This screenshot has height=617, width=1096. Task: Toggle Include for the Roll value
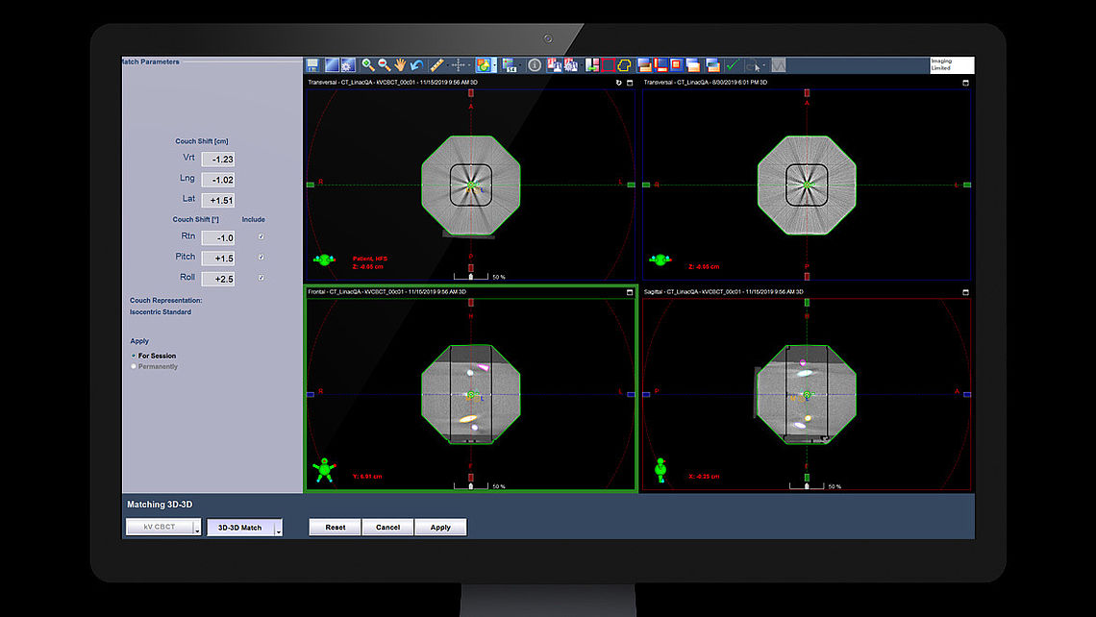tap(261, 277)
